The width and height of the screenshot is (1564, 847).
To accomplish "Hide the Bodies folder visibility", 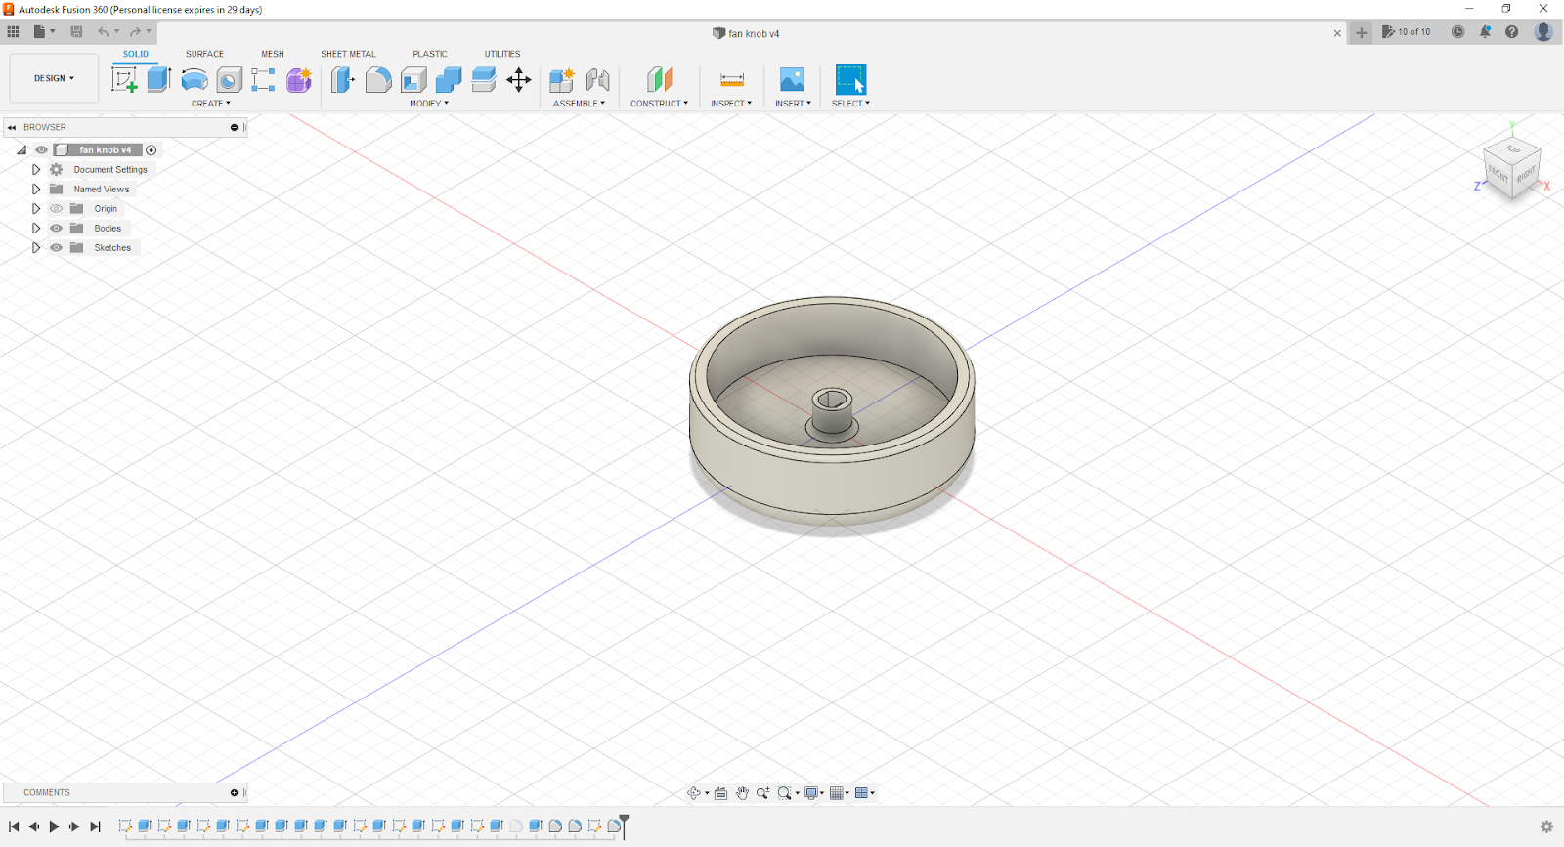I will (57, 229).
